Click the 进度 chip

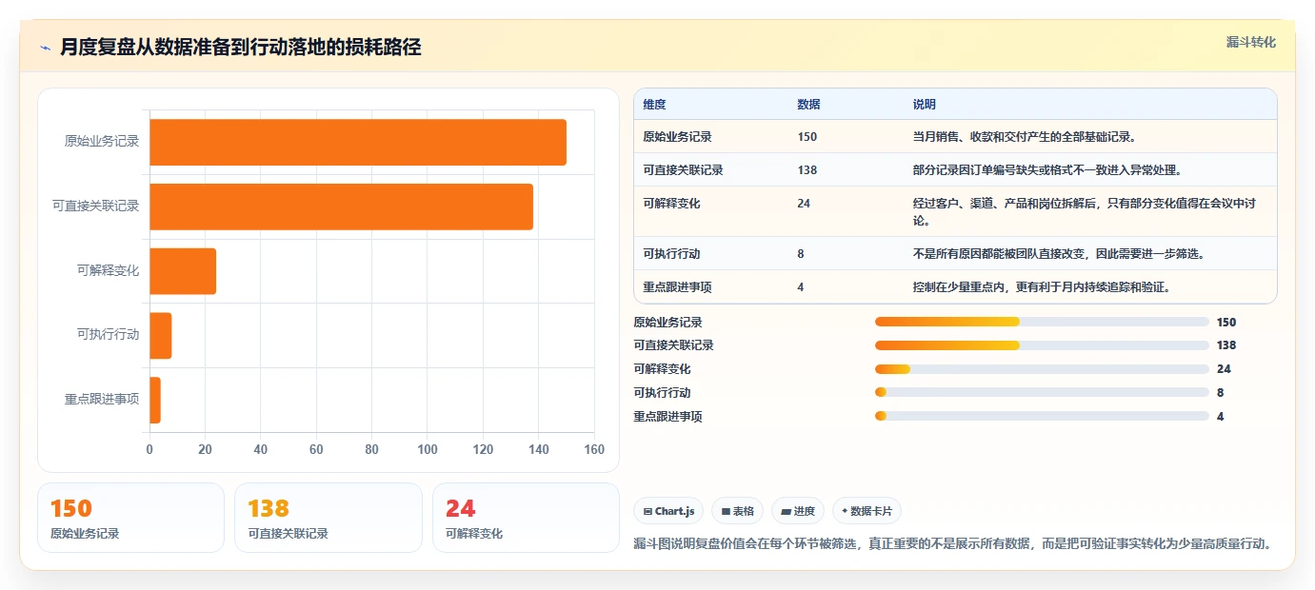pos(798,511)
